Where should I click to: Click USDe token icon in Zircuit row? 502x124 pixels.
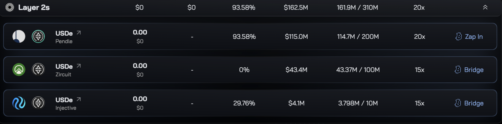coord(38,69)
